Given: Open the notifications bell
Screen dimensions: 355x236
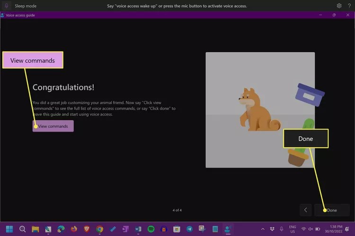Looking at the screenshot, I should click(x=347, y=229).
